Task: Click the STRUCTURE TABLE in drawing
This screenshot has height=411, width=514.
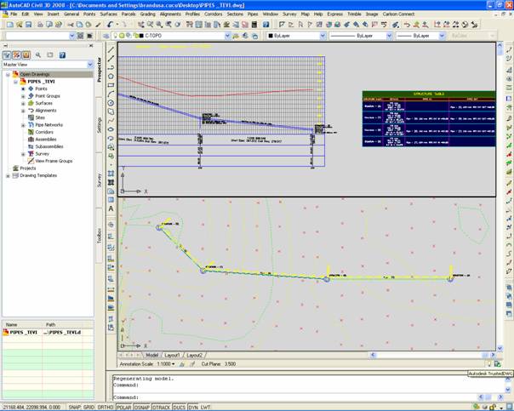Action: [429, 118]
